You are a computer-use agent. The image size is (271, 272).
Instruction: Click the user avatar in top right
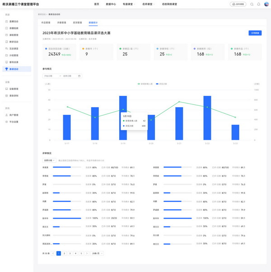(266, 4)
